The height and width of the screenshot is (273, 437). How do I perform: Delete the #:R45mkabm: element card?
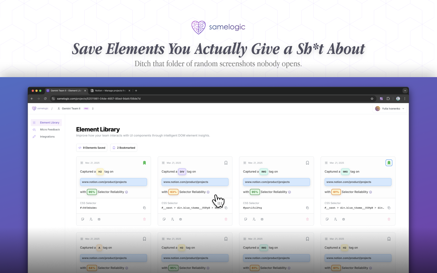[144, 219]
